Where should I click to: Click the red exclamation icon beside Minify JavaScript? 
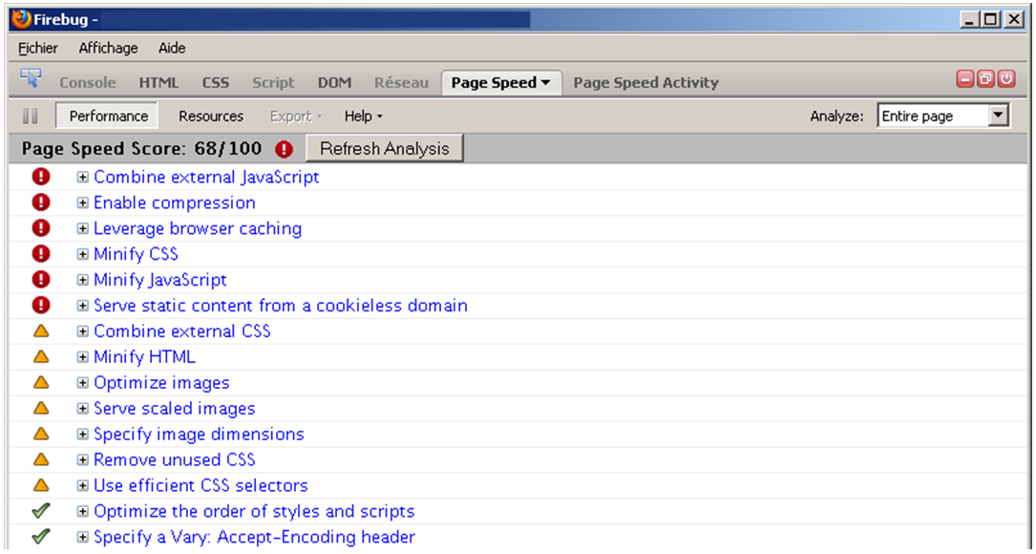click(x=39, y=280)
